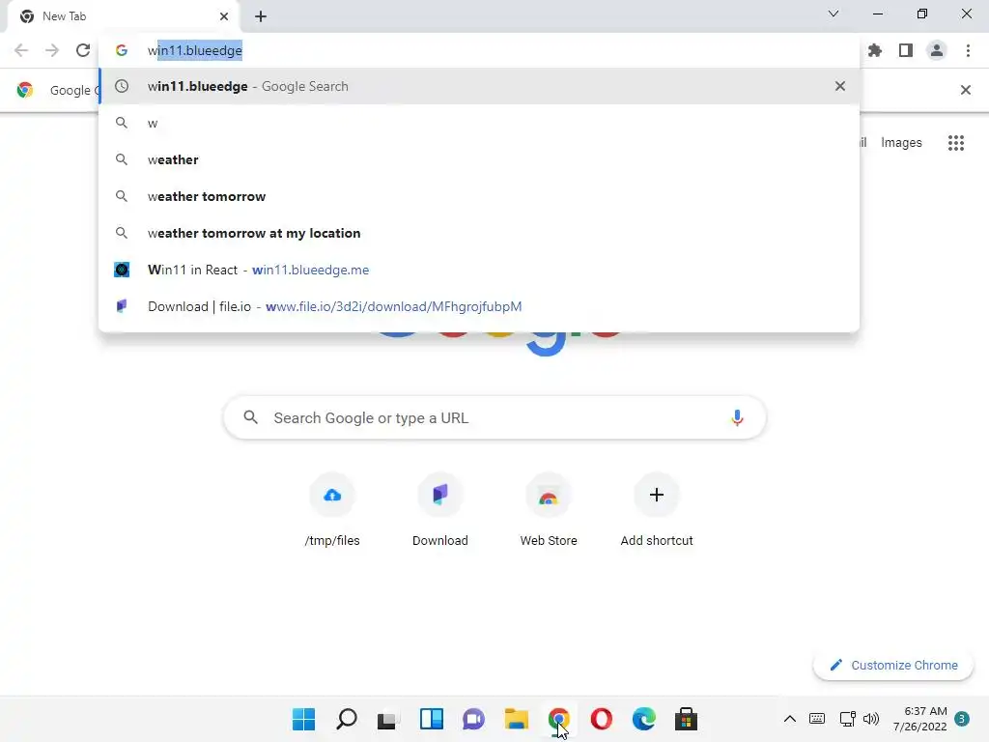The height and width of the screenshot is (742, 989).
Task: Open the touch keyboard tray icon
Action: pyautogui.click(x=817, y=719)
